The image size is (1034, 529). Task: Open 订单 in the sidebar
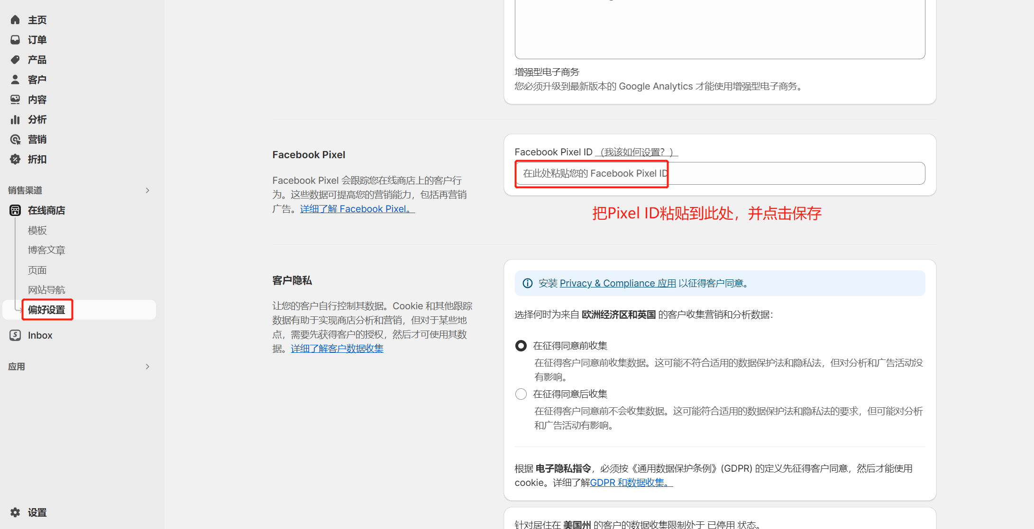(x=37, y=40)
